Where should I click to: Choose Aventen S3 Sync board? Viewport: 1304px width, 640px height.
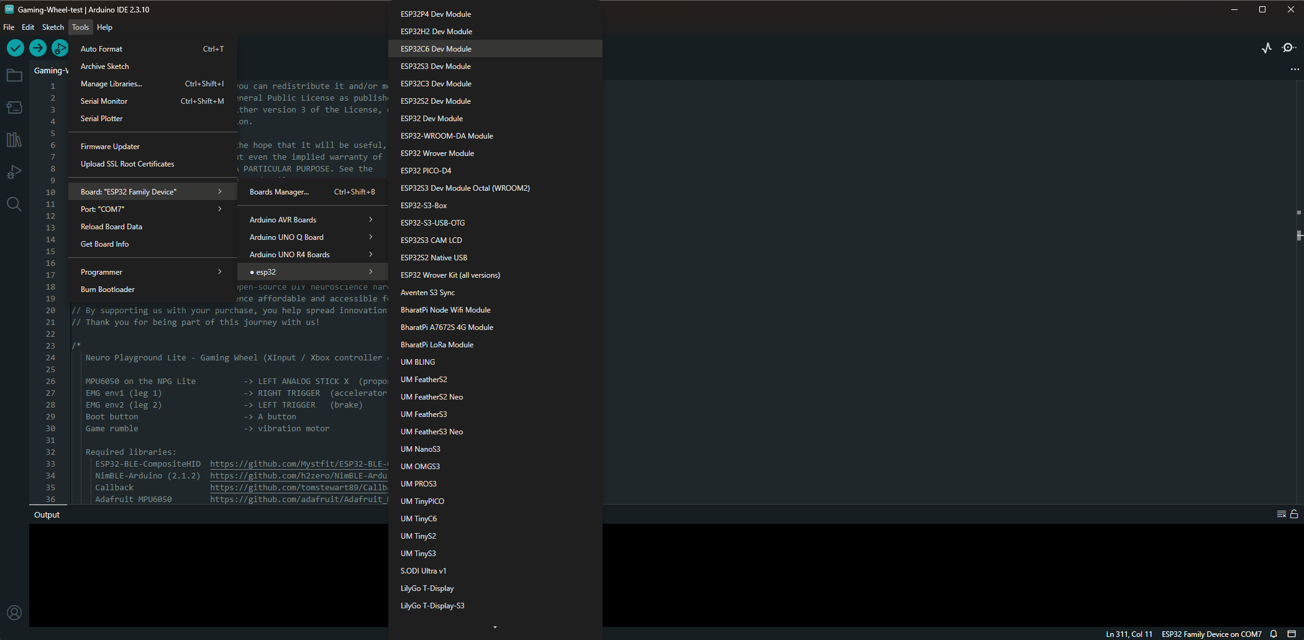[495, 292]
